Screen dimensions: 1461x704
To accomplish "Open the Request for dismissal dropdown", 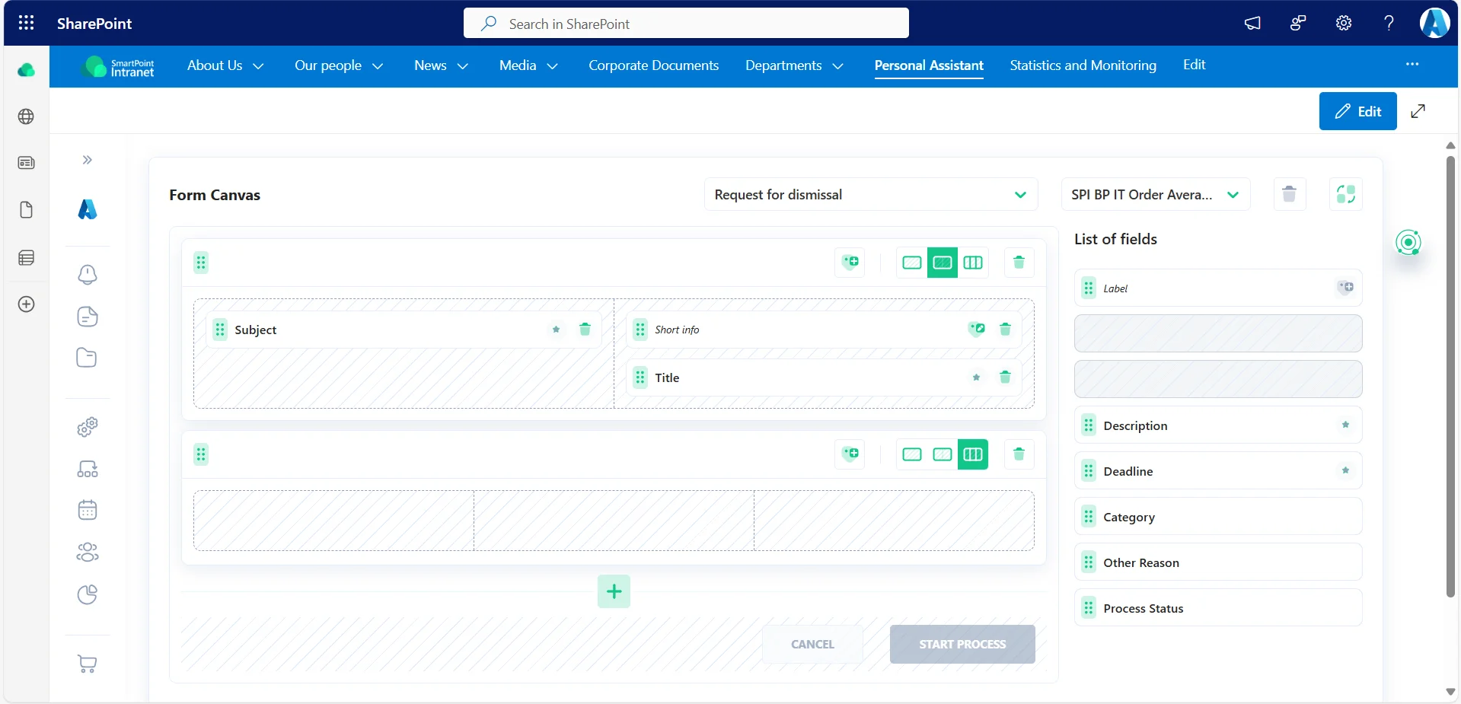I will click(x=871, y=195).
